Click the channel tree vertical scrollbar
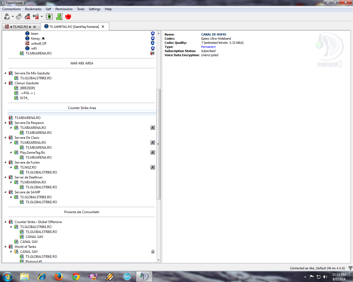The height and width of the screenshot is (282, 353). pyautogui.click(x=158, y=144)
